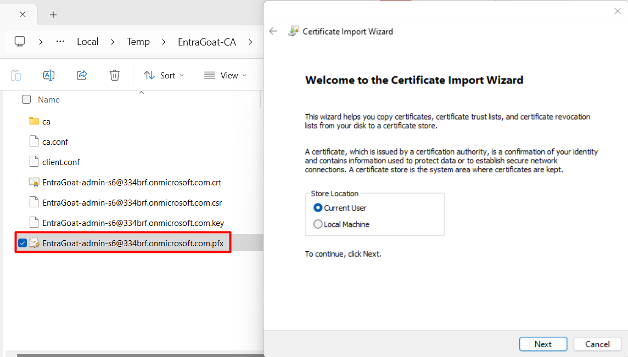628x357 pixels.
Task: Select the .crt certificate file
Action: click(x=131, y=182)
